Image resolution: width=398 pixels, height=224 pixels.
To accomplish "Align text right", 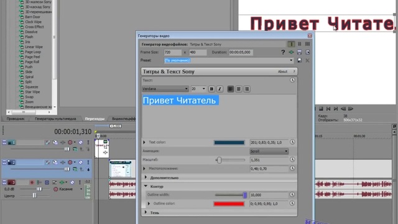I will [247, 89].
